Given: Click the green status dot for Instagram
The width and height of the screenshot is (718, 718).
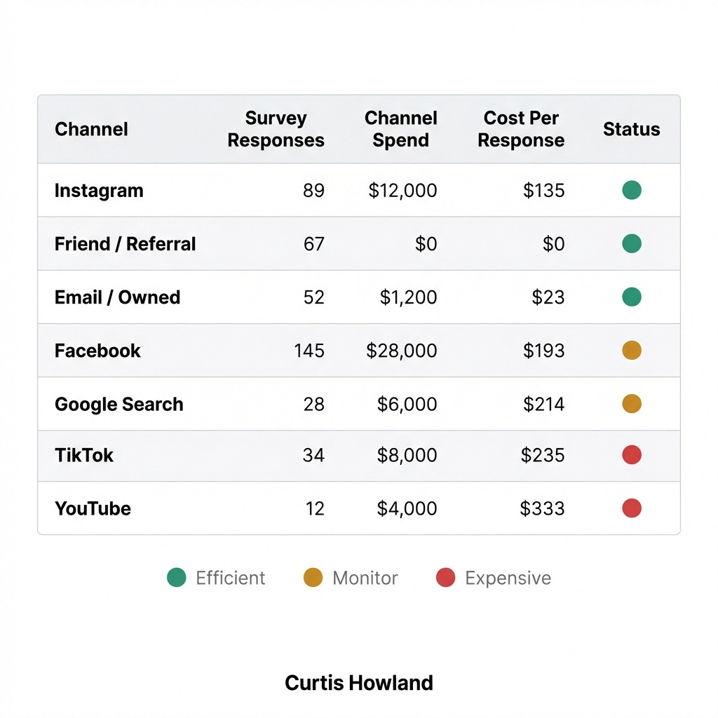Looking at the screenshot, I should coord(632,190).
